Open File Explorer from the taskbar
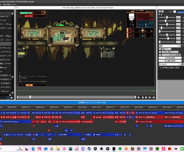Image resolution: width=184 pixels, height=152 pixels. 58,149
